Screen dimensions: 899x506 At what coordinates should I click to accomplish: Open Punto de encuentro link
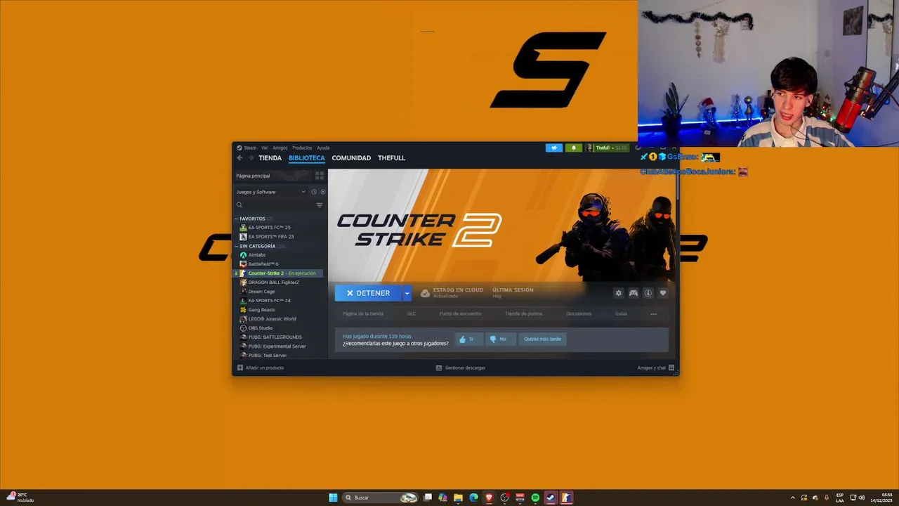pos(460,313)
